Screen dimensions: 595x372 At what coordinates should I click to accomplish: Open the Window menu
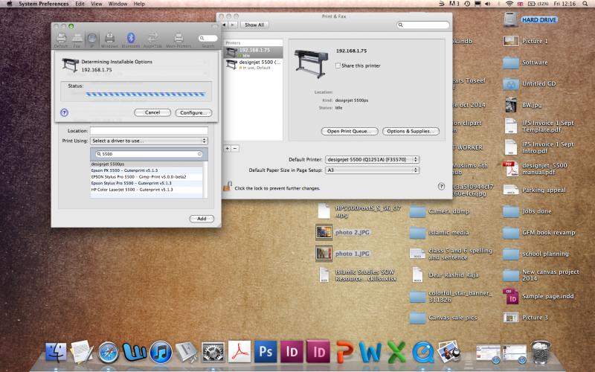click(x=118, y=4)
